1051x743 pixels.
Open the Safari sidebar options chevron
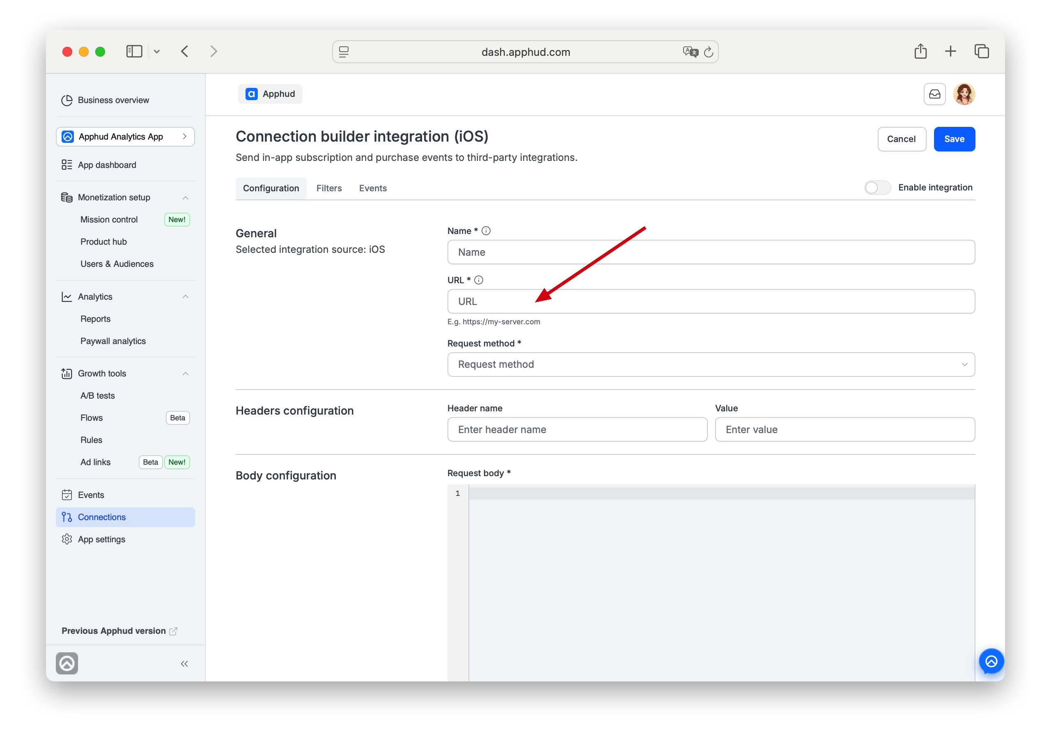click(156, 52)
